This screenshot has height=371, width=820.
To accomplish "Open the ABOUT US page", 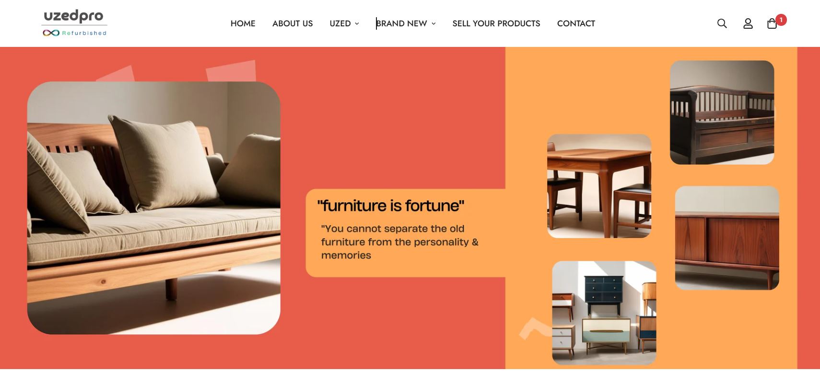I will pyautogui.click(x=293, y=23).
